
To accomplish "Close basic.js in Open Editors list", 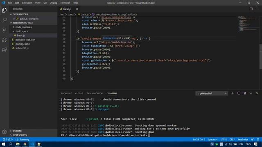I will pyautogui.click(x=14, y=19).
